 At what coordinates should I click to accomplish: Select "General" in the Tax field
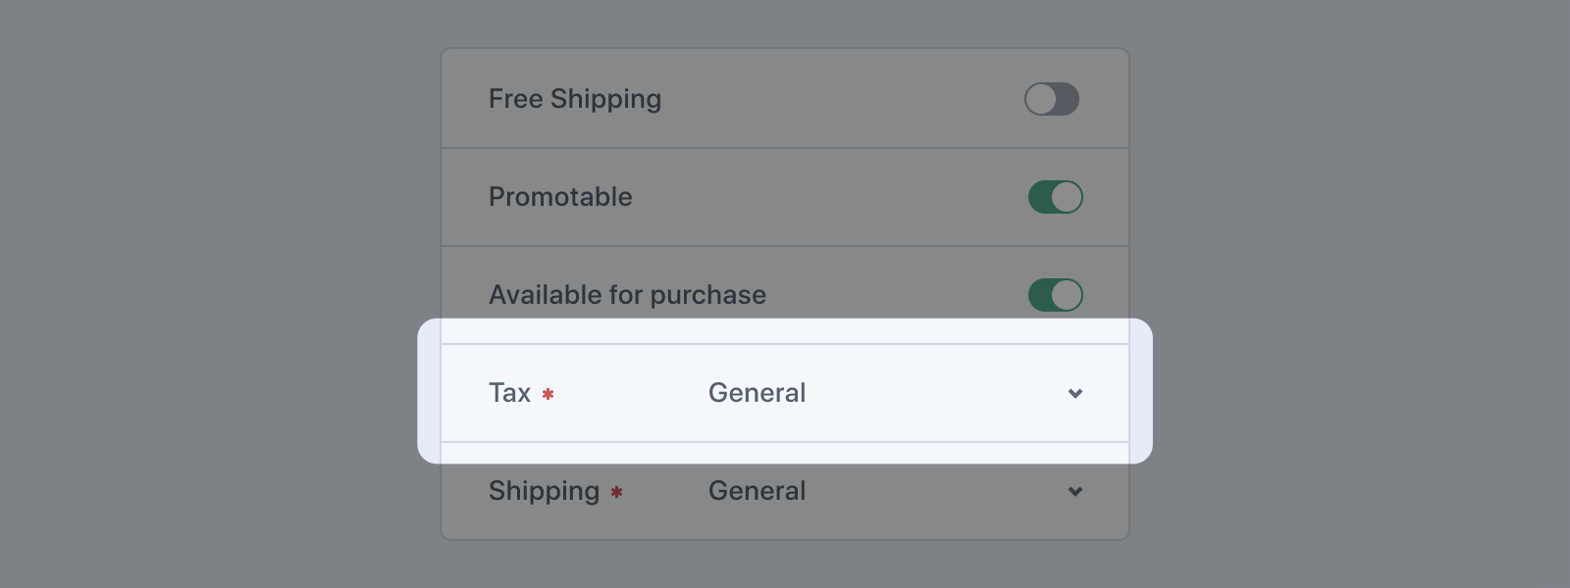click(756, 393)
